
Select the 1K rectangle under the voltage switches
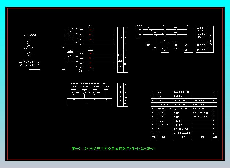click(x=89, y=102)
